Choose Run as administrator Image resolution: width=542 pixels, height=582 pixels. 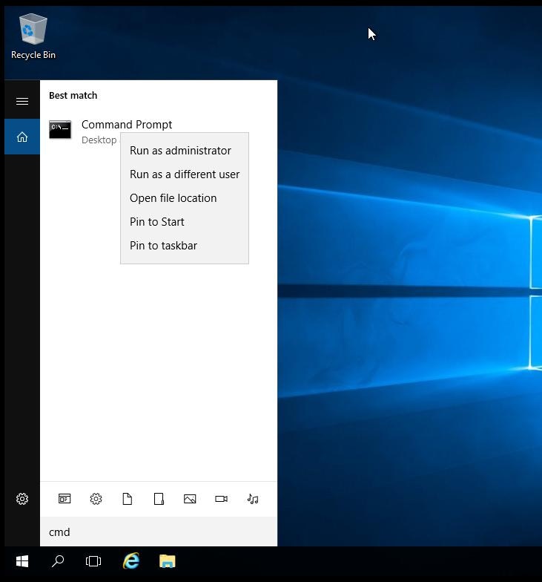pyautogui.click(x=180, y=151)
